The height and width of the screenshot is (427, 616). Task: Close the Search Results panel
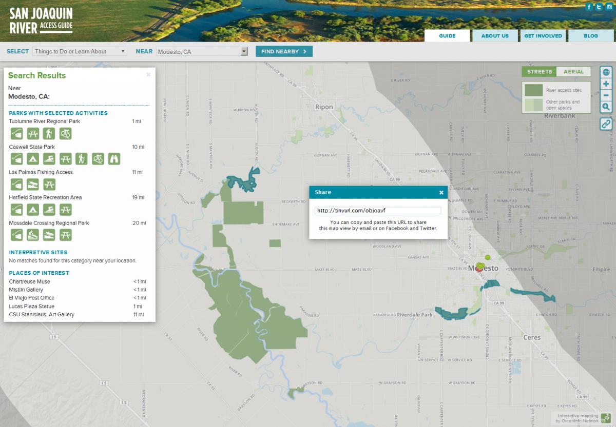[148, 74]
